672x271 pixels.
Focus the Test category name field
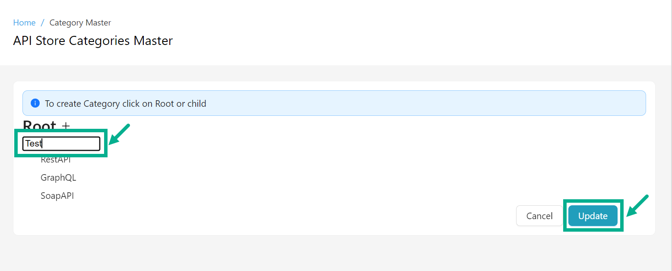click(x=61, y=143)
